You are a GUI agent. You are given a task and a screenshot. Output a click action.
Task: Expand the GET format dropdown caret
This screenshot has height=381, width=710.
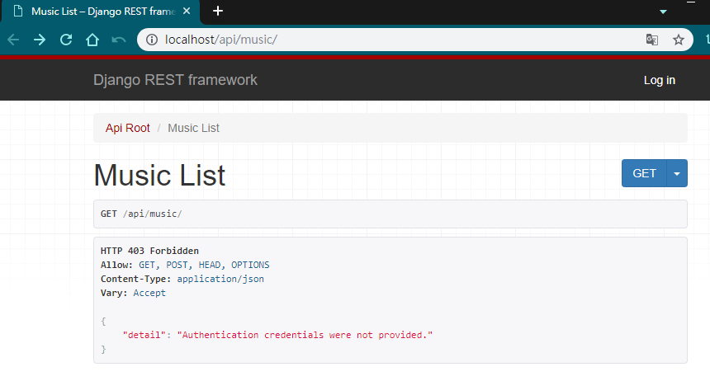[x=677, y=173]
